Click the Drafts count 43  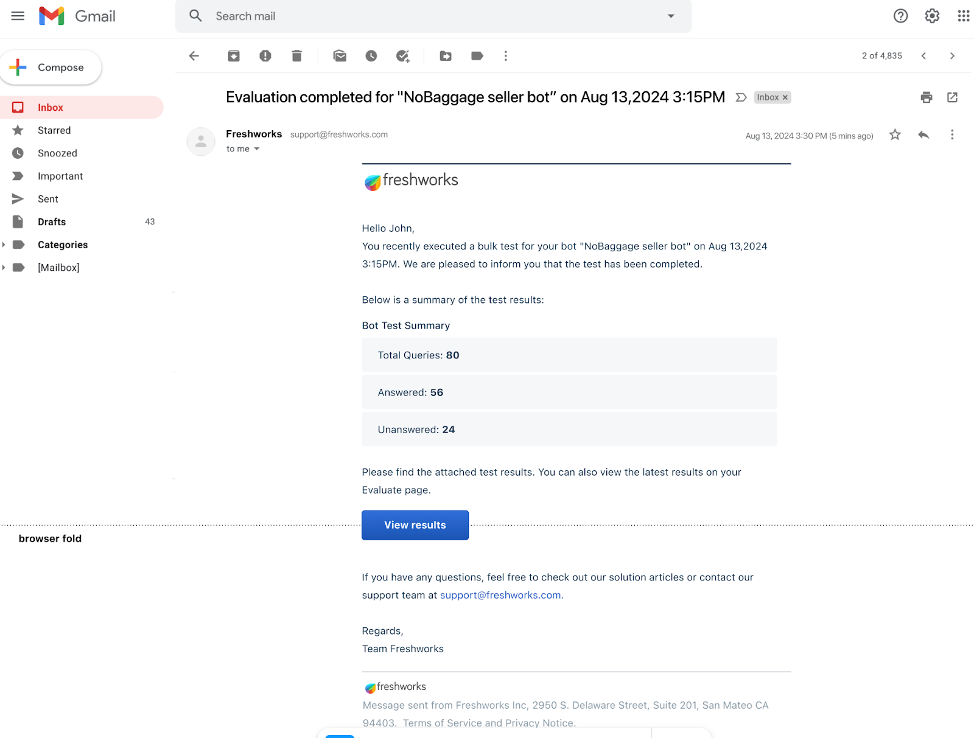(150, 222)
